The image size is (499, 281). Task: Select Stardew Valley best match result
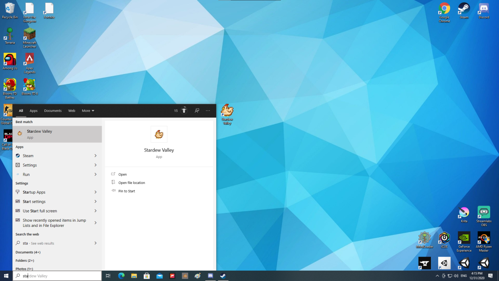pyautogui.click(x=57, y=134)
